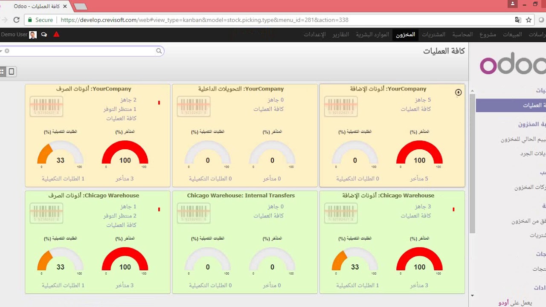The image size is (546, 307).
Task: Click the red warning triangle icon
Action: pos(56,35)
